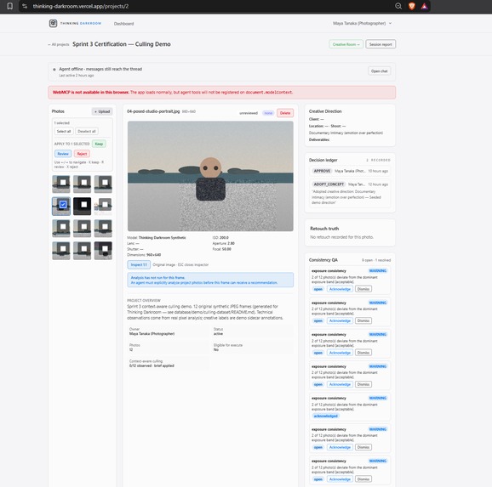492x487 pixels.
Task: Open the site settings icon beside the URL
Action: (25, 6)
